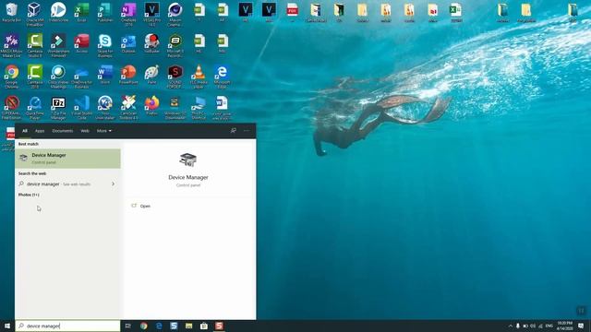This screenshot has height=332, width=591.
Task: Expand web results arrow for device manager
Action: click(113, 184)
